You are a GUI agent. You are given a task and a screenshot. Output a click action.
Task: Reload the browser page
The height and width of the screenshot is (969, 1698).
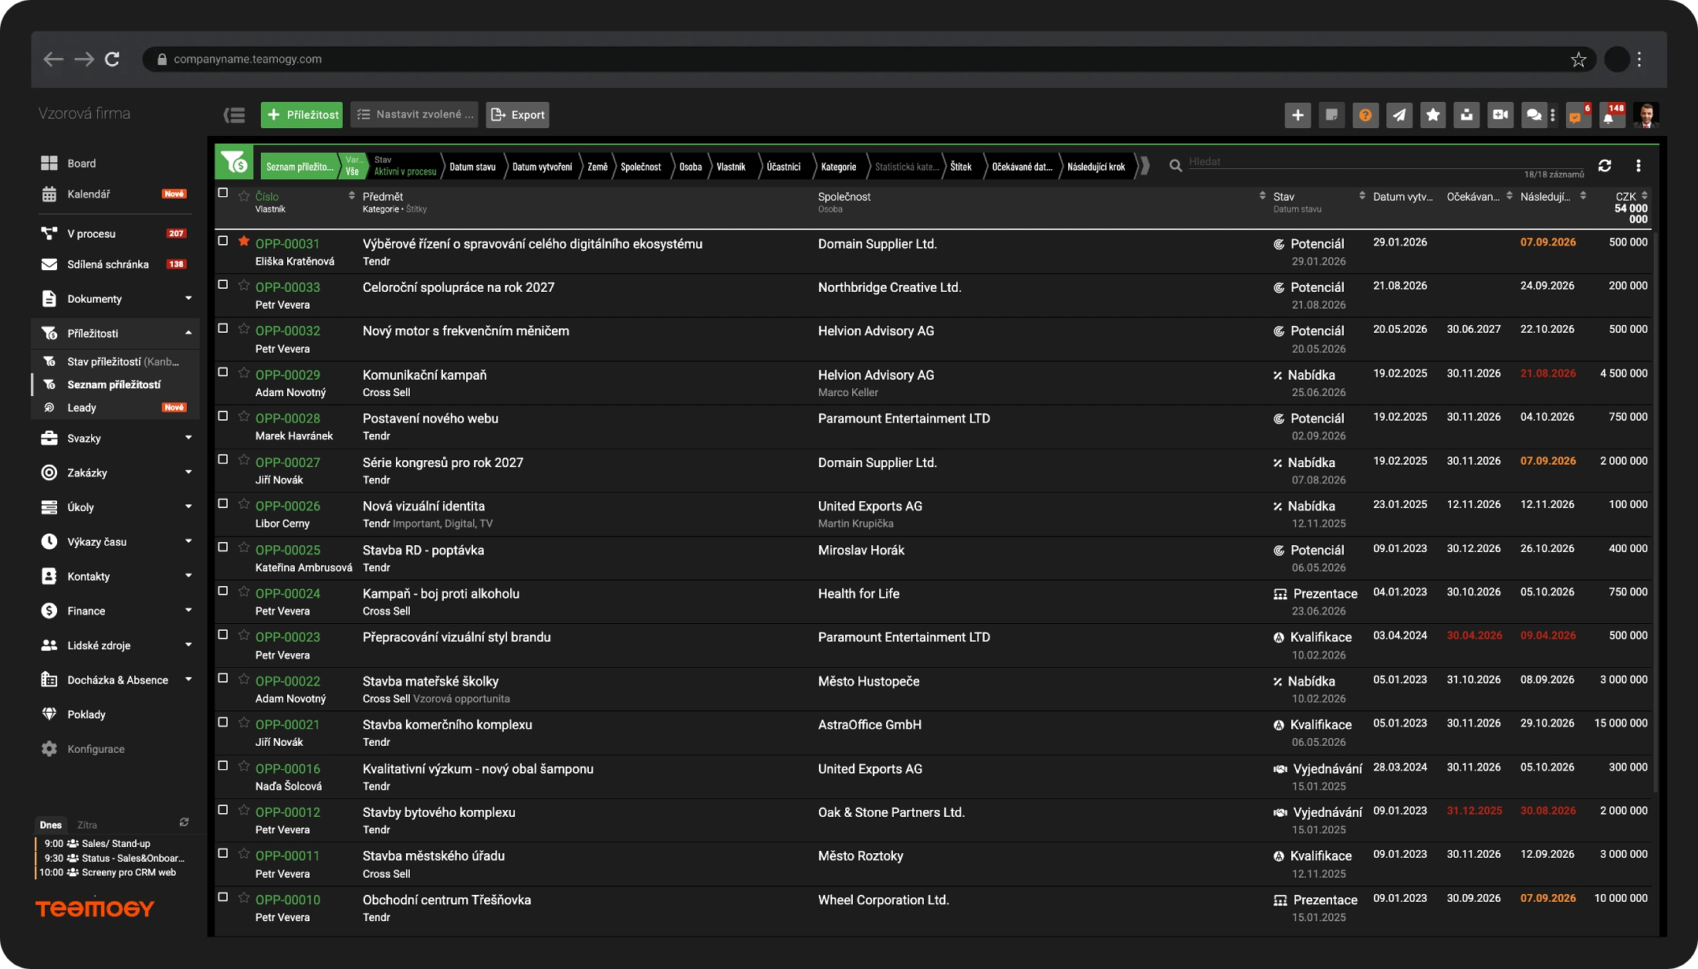113,59
